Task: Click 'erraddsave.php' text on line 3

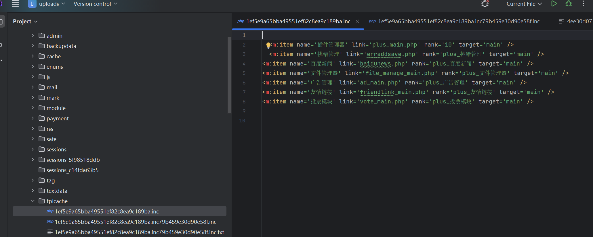Action: (x=391, y=54)
